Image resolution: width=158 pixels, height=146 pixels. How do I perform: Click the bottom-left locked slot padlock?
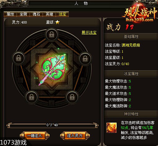click(x=32, y=97)
